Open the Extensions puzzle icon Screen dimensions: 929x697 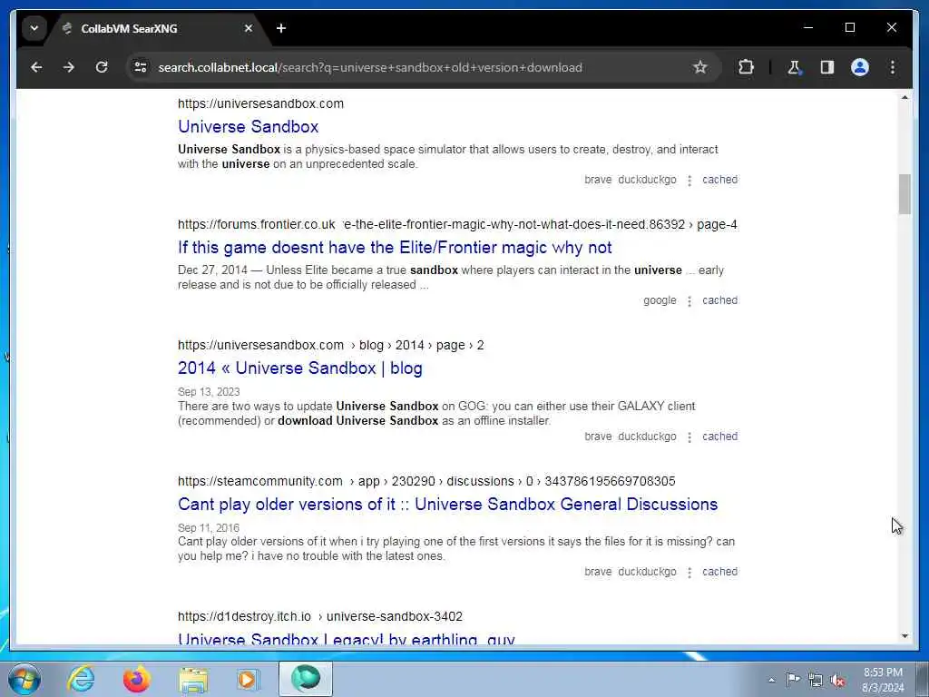pos(746,67)
